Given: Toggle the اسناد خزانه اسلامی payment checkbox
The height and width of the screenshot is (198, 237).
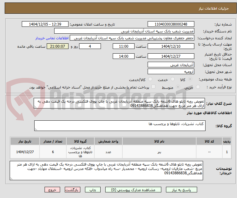Looking at the screenshot, I should [154, 87].
